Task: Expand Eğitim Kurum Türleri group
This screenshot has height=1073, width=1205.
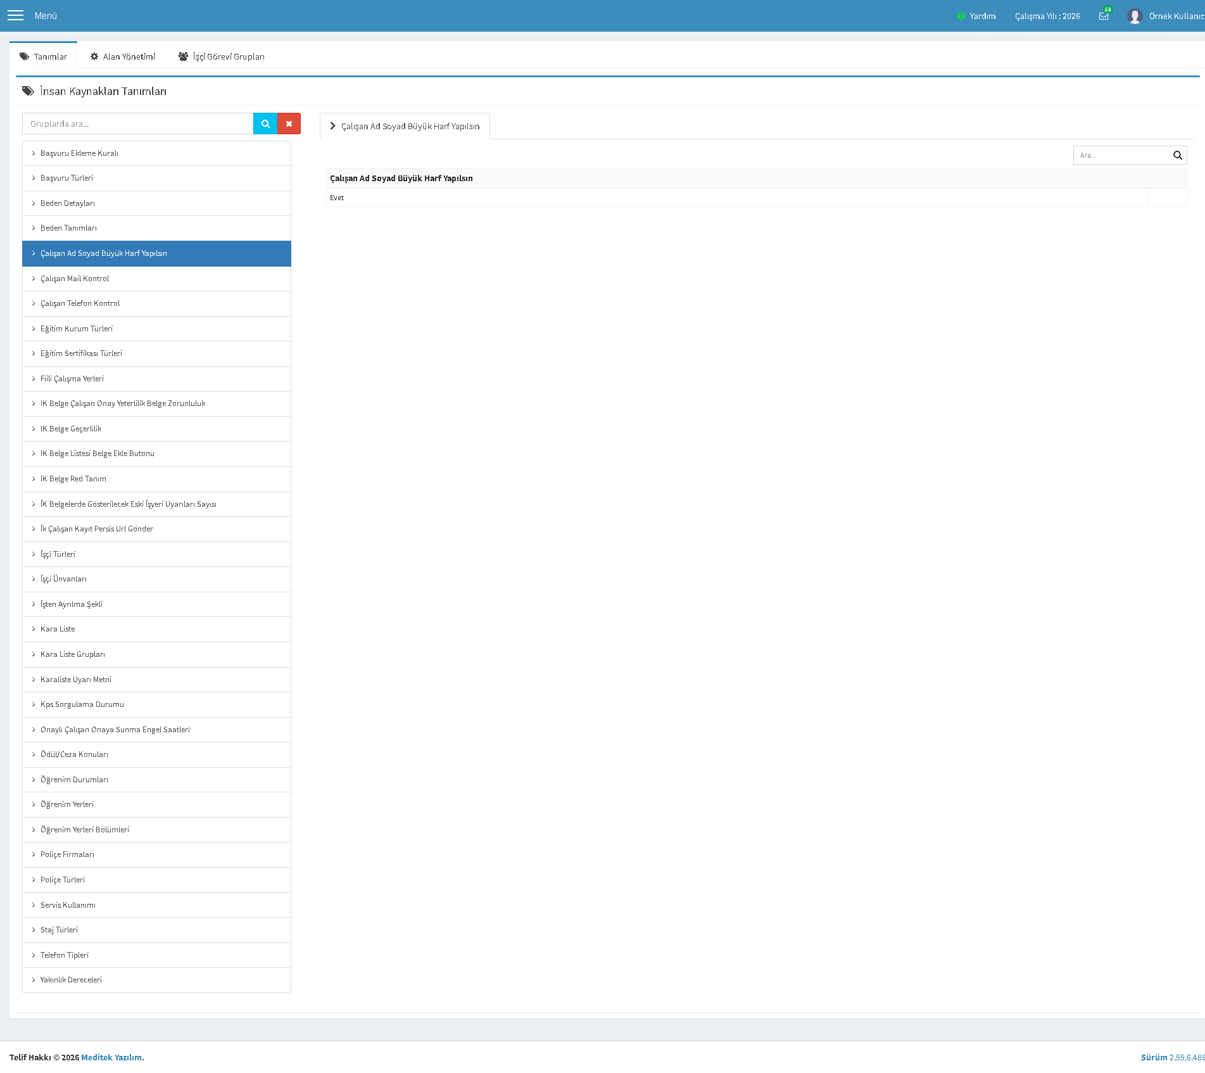Action: click(x=156, y=329)
